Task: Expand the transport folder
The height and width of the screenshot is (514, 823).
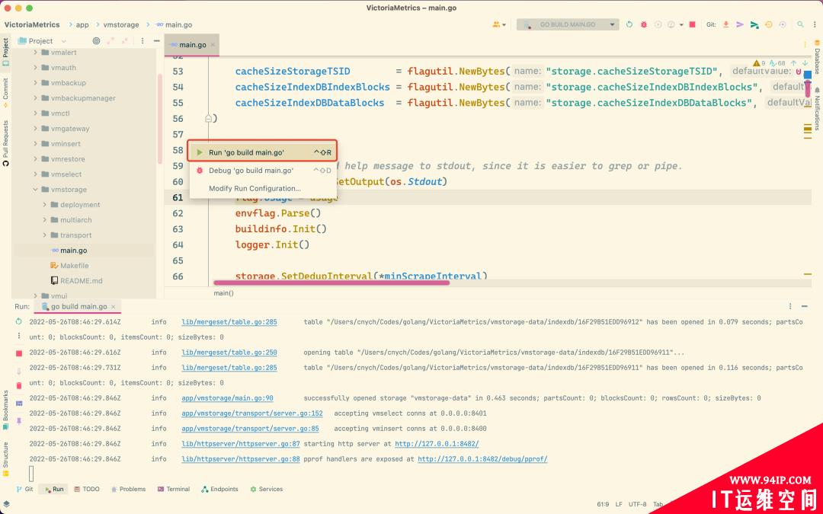Action: 45,235
